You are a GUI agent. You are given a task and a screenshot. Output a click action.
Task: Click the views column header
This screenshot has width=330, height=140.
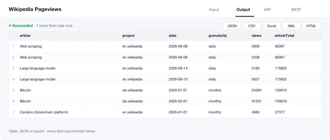(256, 36)
